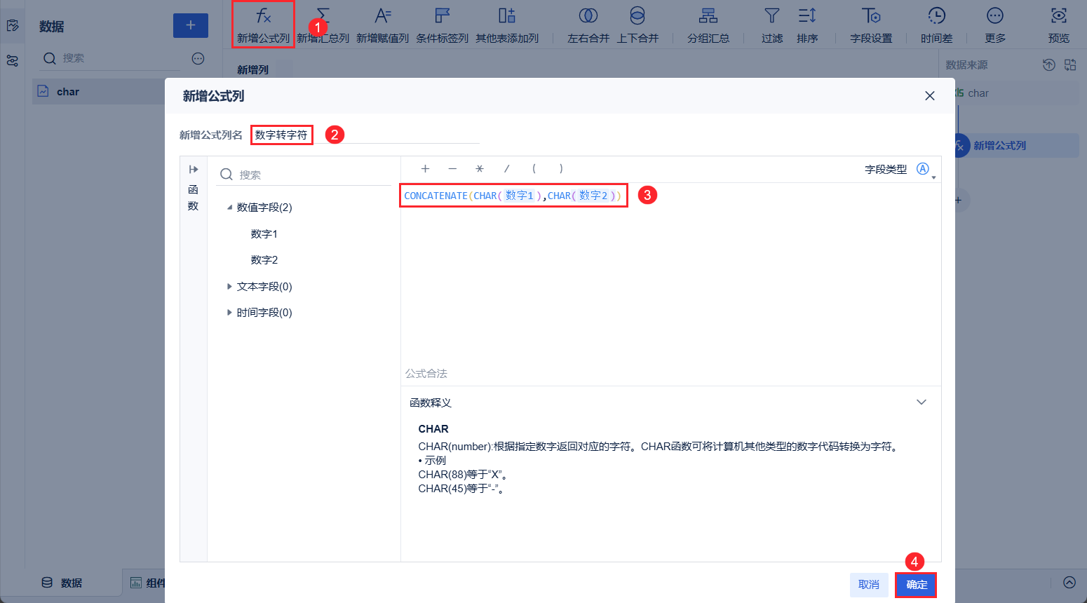Click the 取消 button
Viewport: 1087px width, 603px height.
tap(869, 585)
